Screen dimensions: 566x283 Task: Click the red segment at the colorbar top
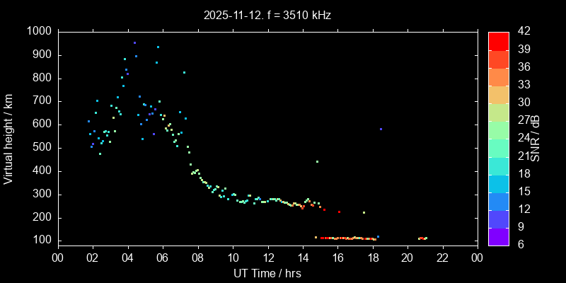tap(498, 40)
